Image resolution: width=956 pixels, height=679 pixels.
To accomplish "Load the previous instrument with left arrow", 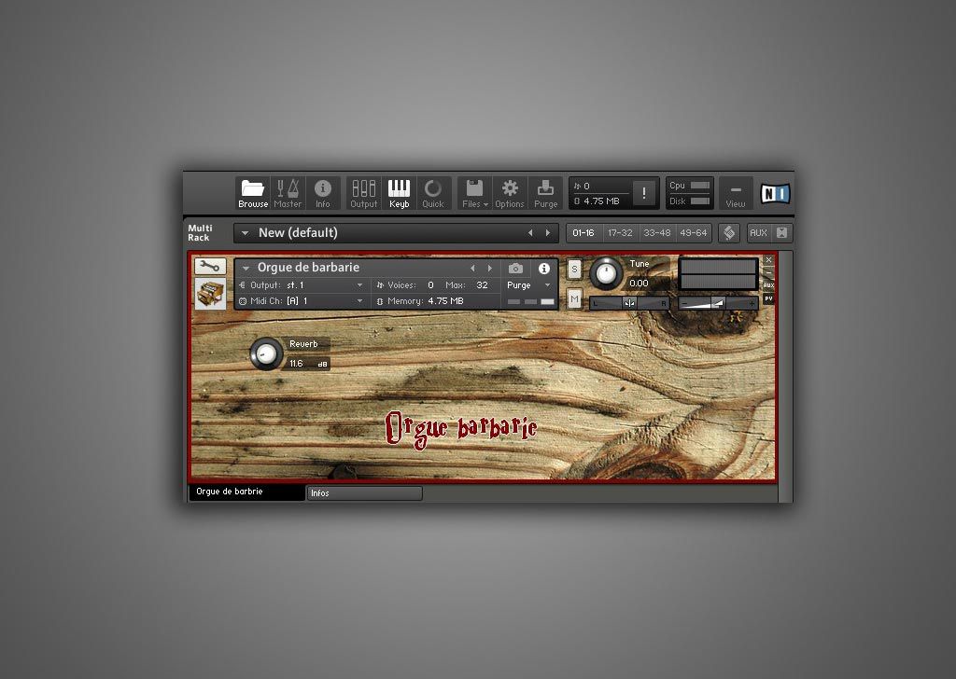I will click(x=472, y=268).
